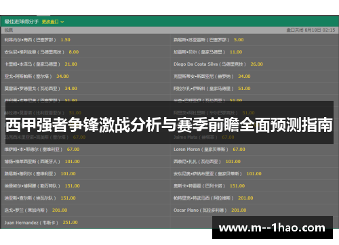Choose 勒万特队 player odds 151.00
The height and width of the screenshot is (245, 339).
[x=73, y=186]
